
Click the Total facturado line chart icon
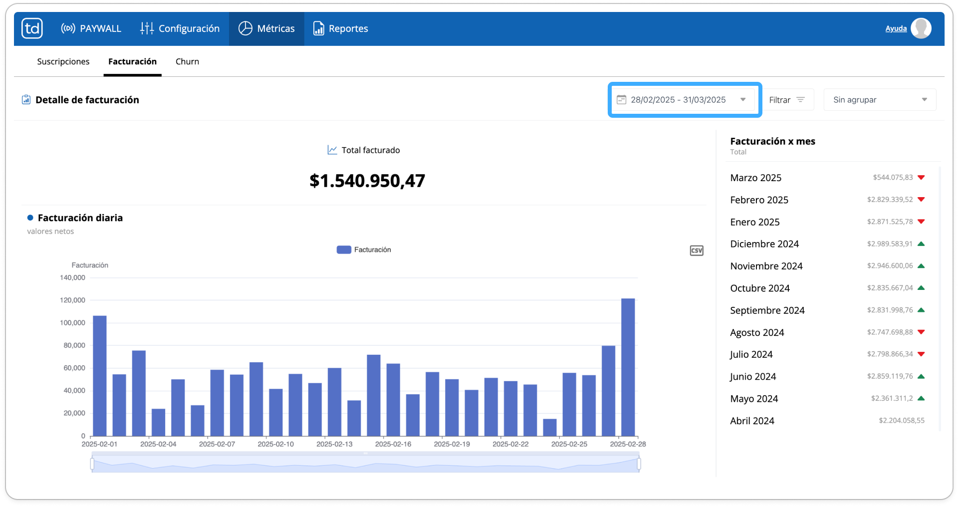[x=332, y=150]
